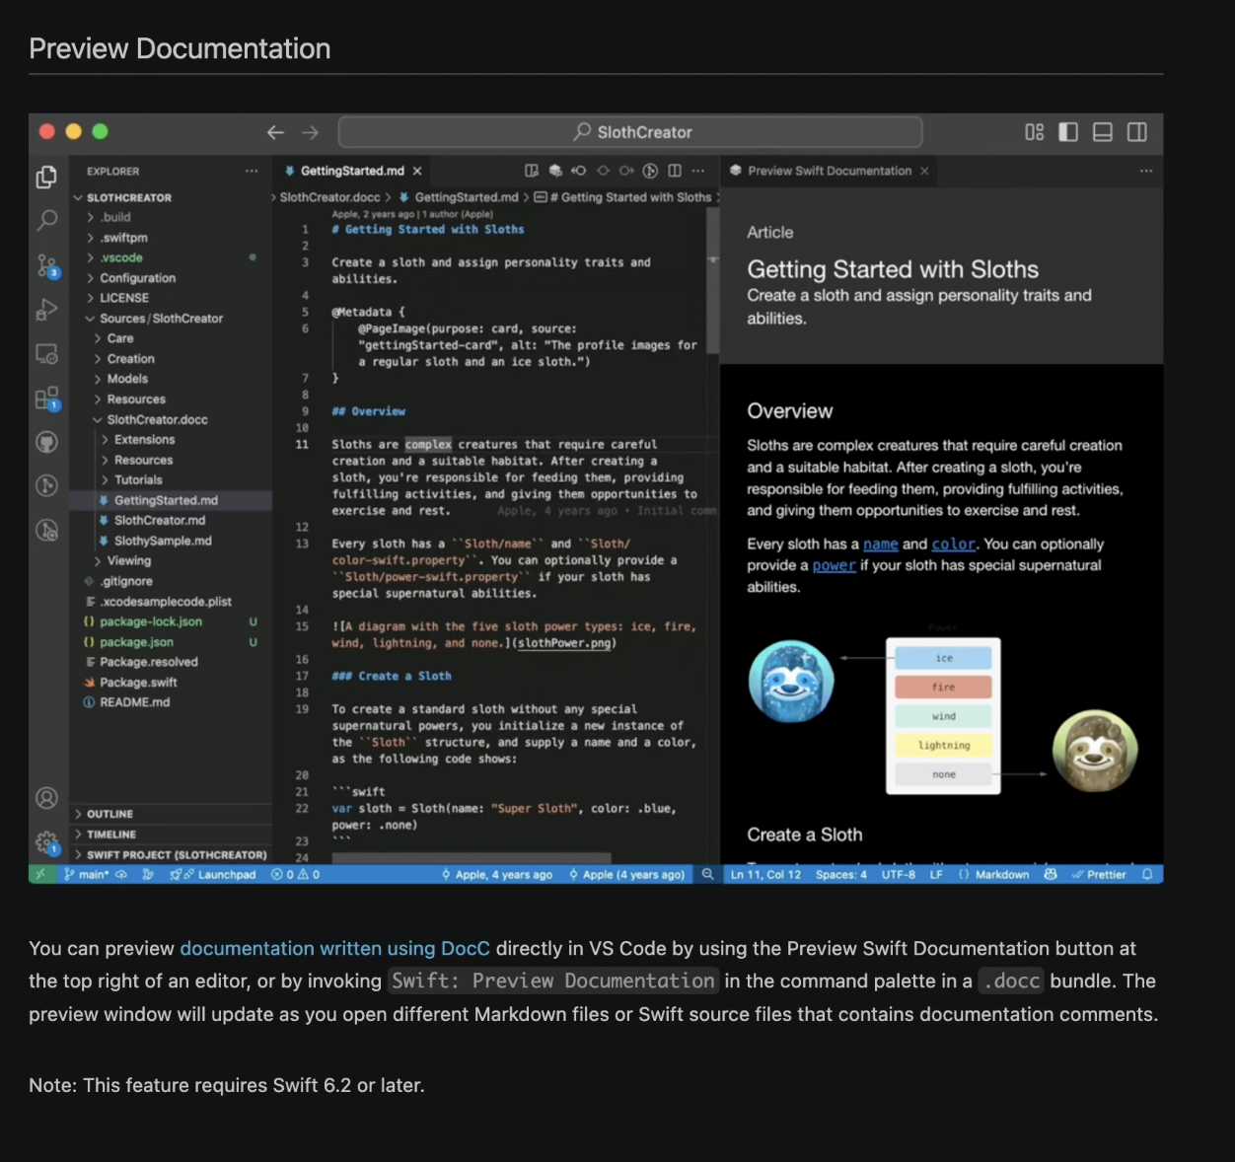Open editor More Actions ellipsis
1235x1162 pixels.
[698, 171]
